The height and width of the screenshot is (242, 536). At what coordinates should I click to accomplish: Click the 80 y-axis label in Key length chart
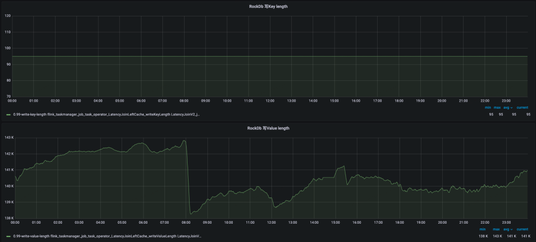pyautogui.click(x=8, y=80)
